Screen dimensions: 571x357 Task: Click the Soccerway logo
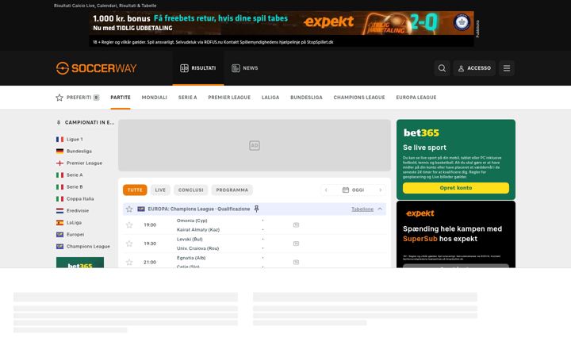(97, 68)
